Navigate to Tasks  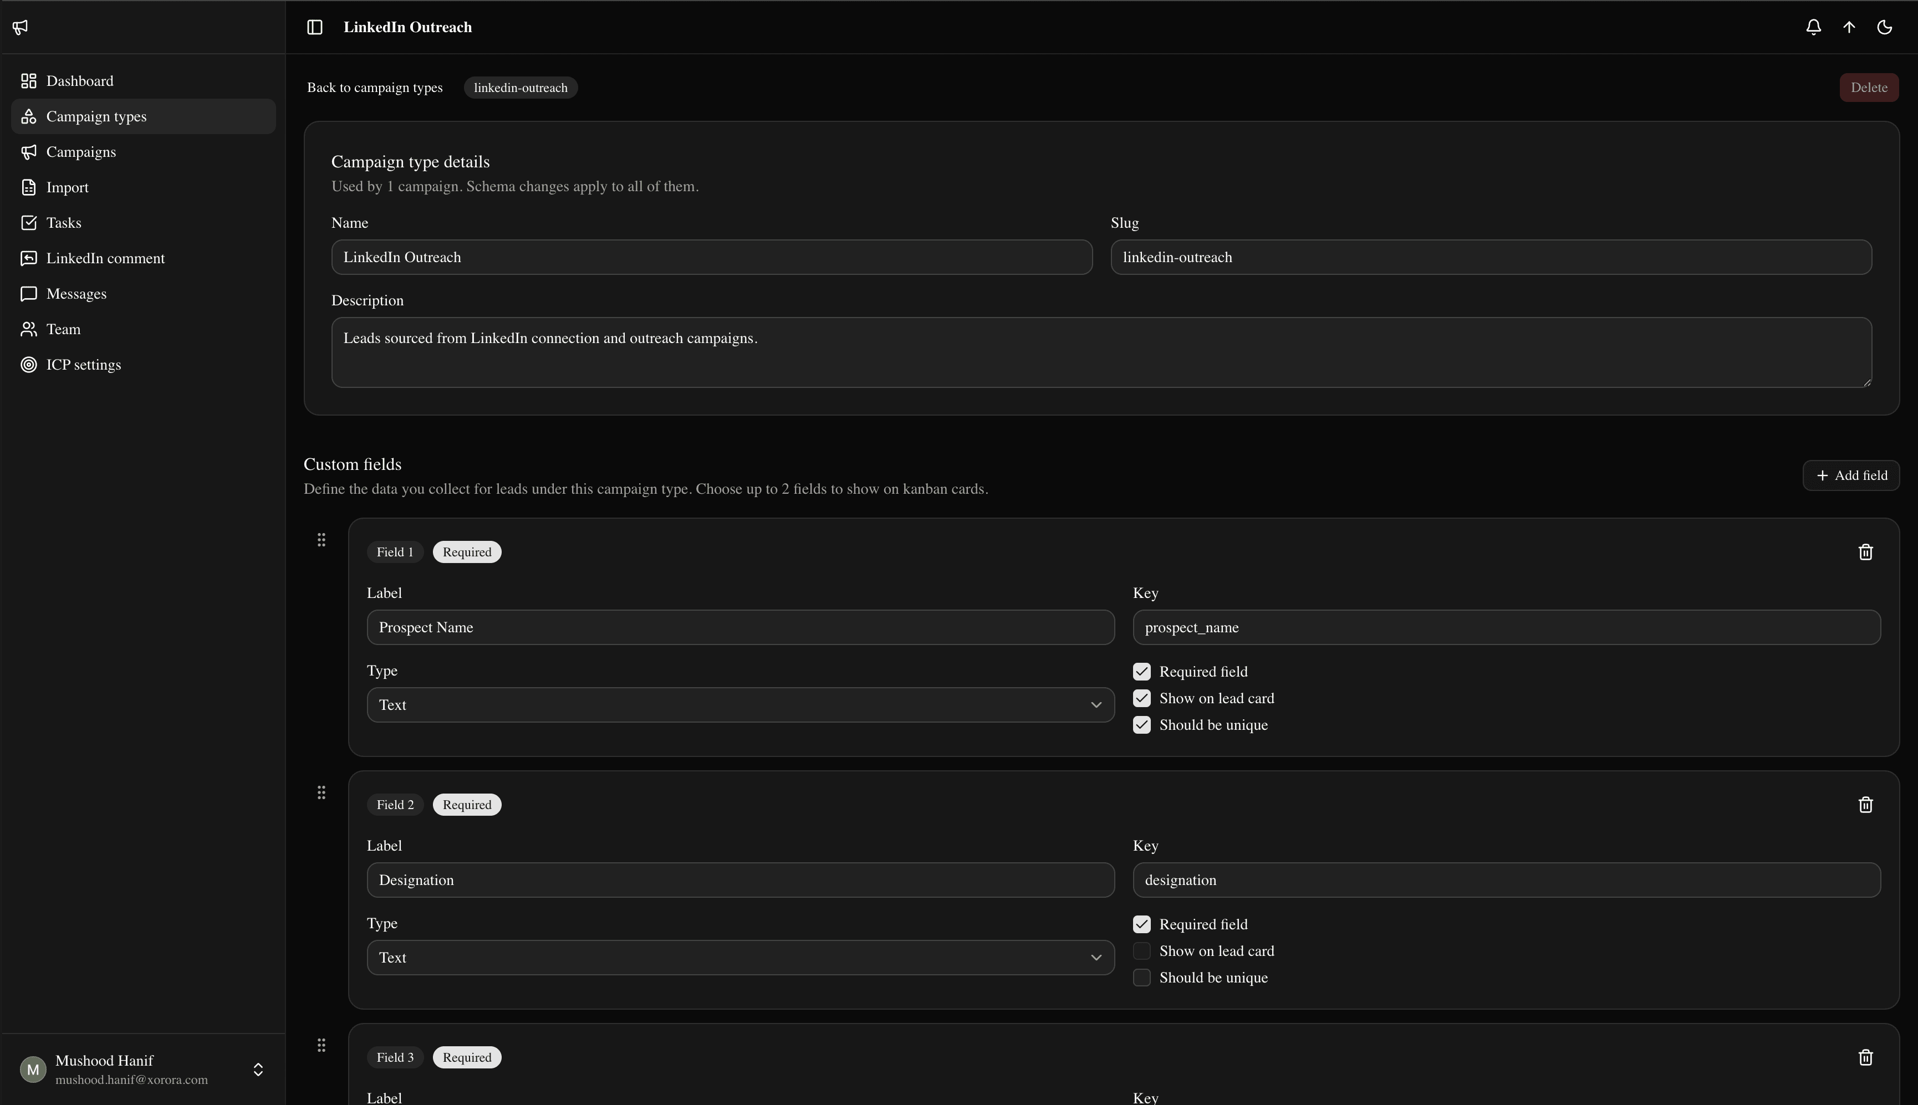click(x=144, y=223)
